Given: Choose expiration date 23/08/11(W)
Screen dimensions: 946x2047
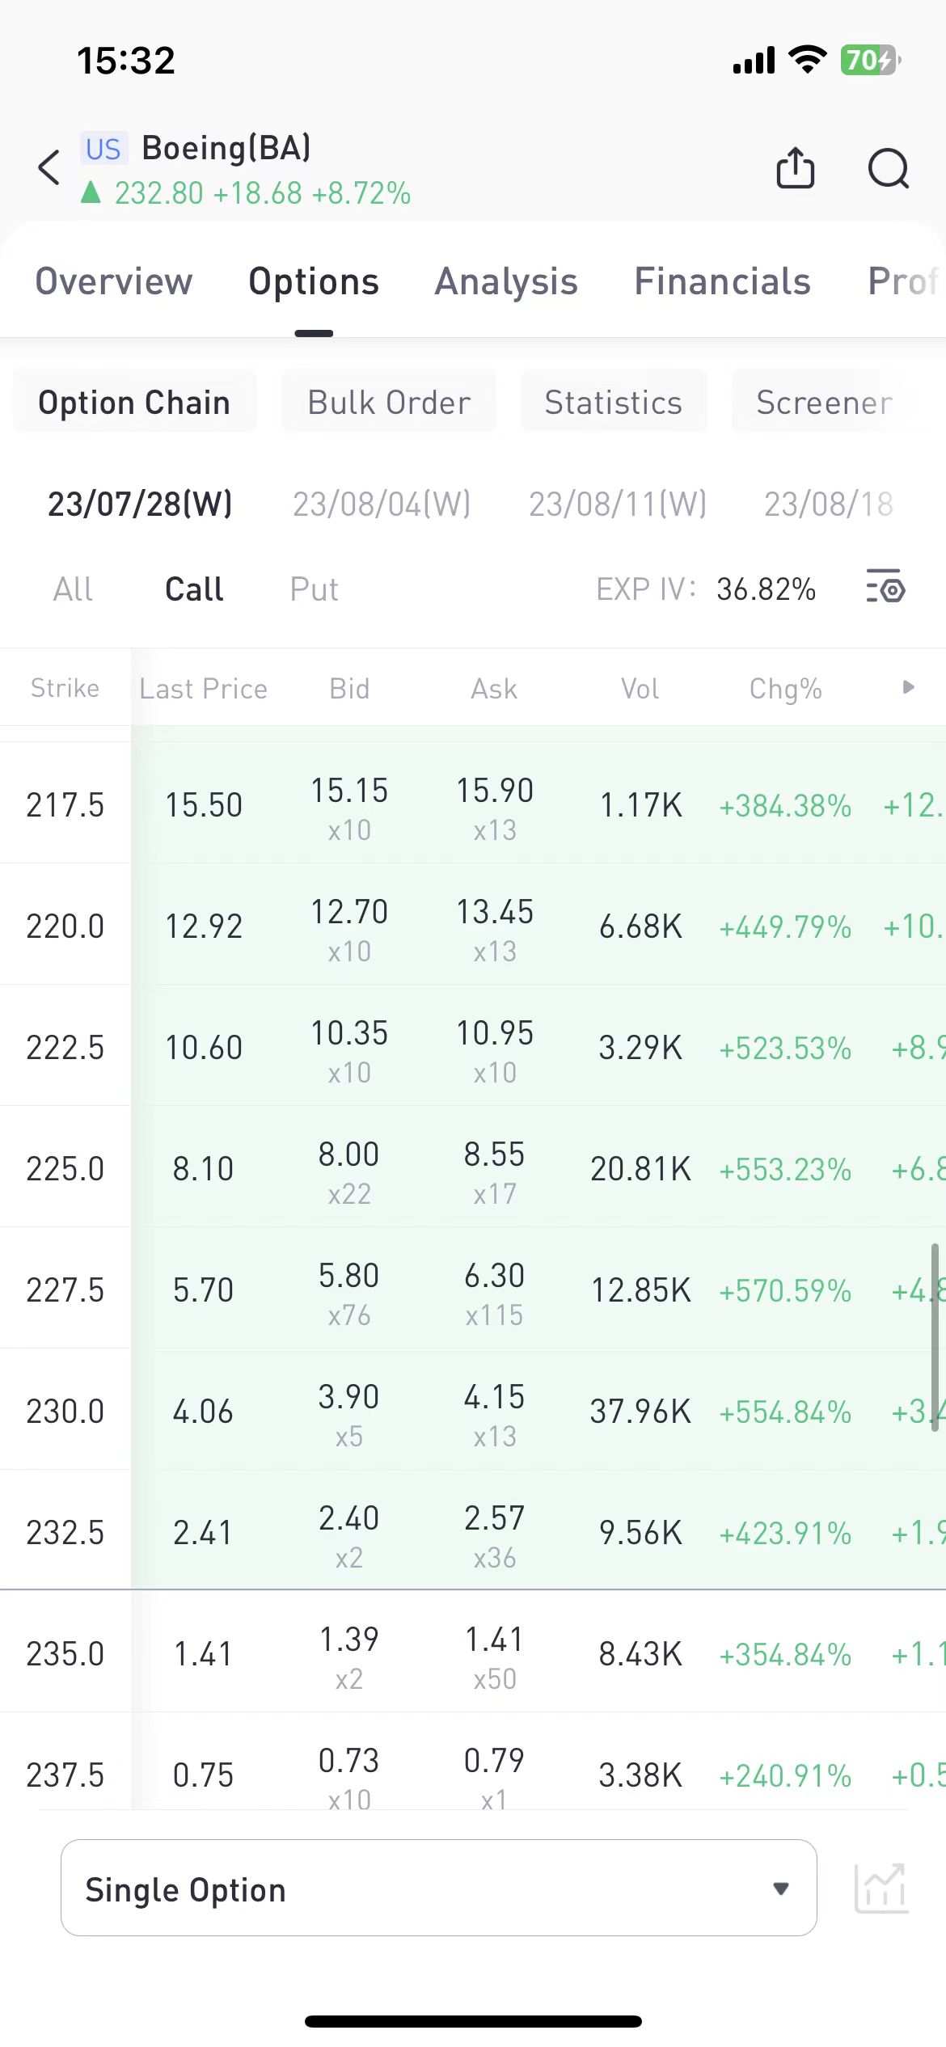Looking at the screenshot, I should pos(618,504).
